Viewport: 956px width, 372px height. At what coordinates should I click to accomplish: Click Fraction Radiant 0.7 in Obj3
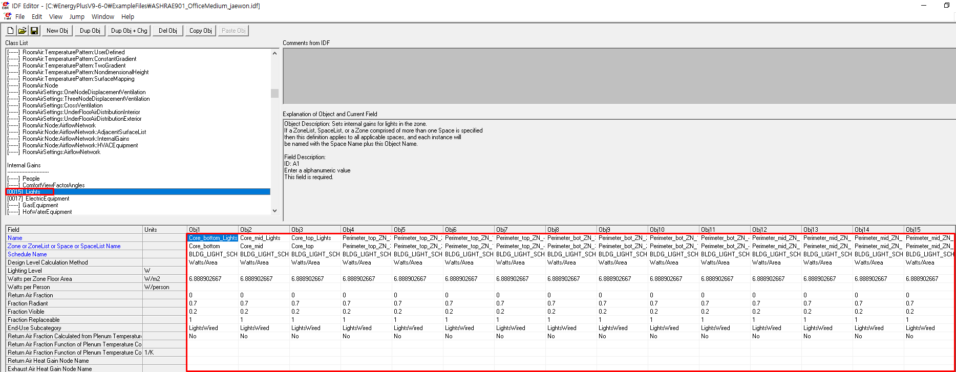pyautogui.click(x=315, y=303)
